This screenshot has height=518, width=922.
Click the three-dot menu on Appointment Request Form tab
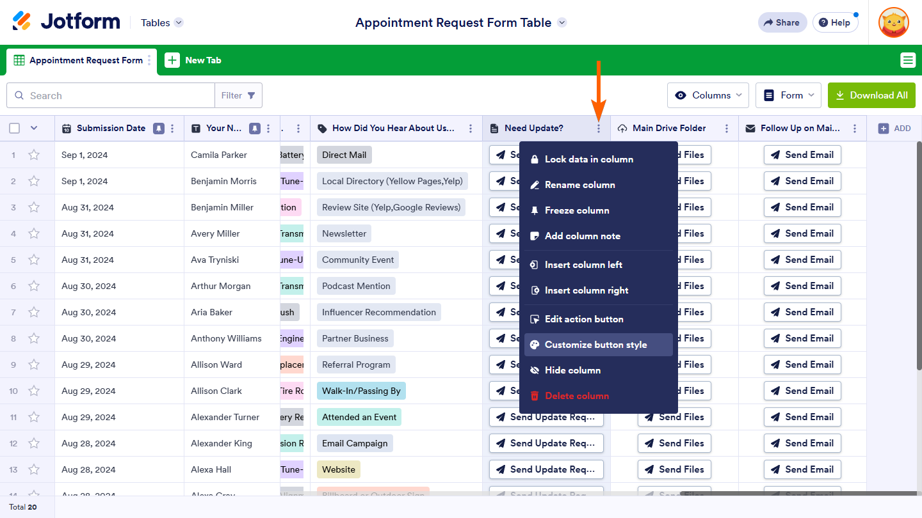click(149, 60)
